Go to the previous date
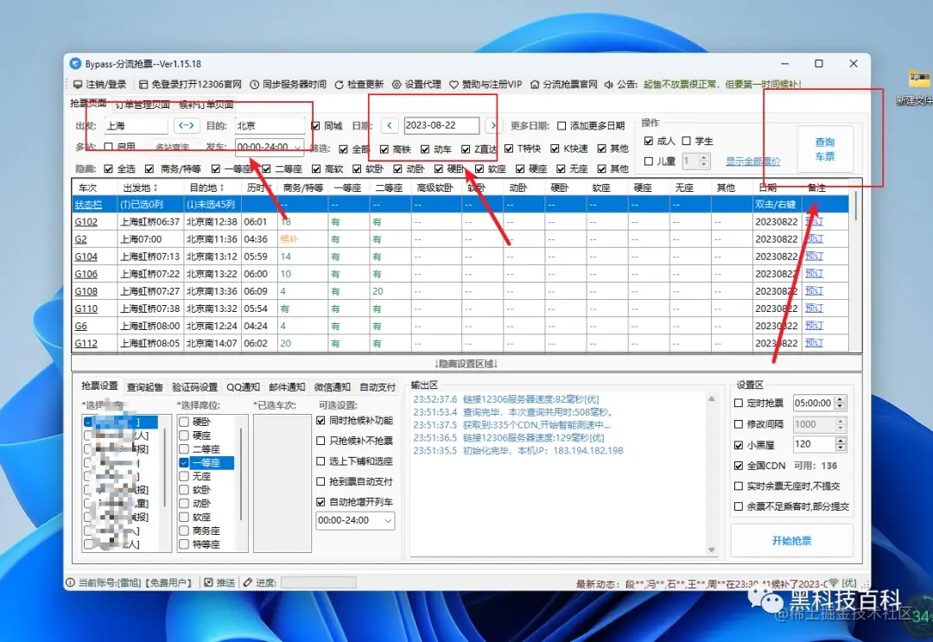This screenshot has width=933, height=642. tap(390, 125)
